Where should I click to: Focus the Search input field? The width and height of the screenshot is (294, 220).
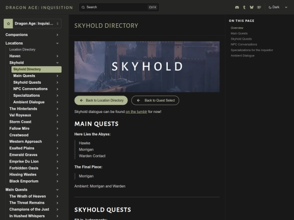click(x=119, y=7)
